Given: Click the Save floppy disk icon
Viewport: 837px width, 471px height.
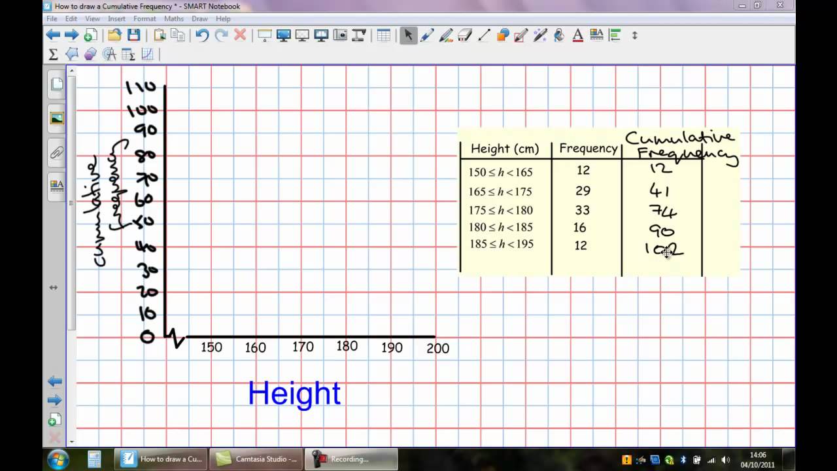Looking at the screenshot, I should 133,35.
